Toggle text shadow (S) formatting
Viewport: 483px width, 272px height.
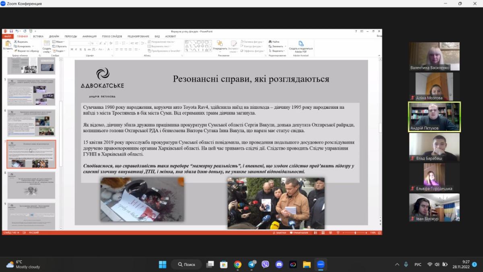pos(85,49)
